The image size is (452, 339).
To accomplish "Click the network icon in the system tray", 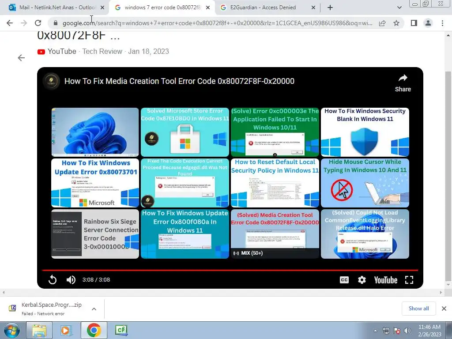I will 386,331.
